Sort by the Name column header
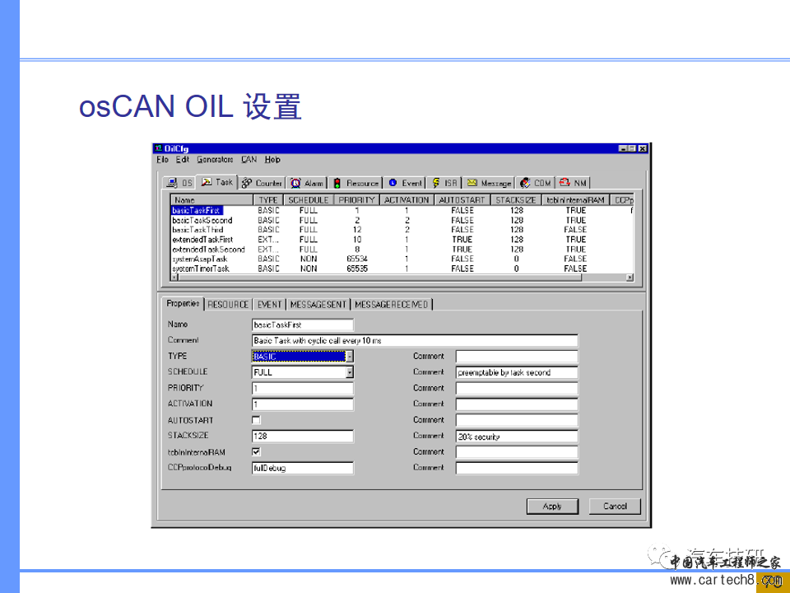 pos(211,200)
